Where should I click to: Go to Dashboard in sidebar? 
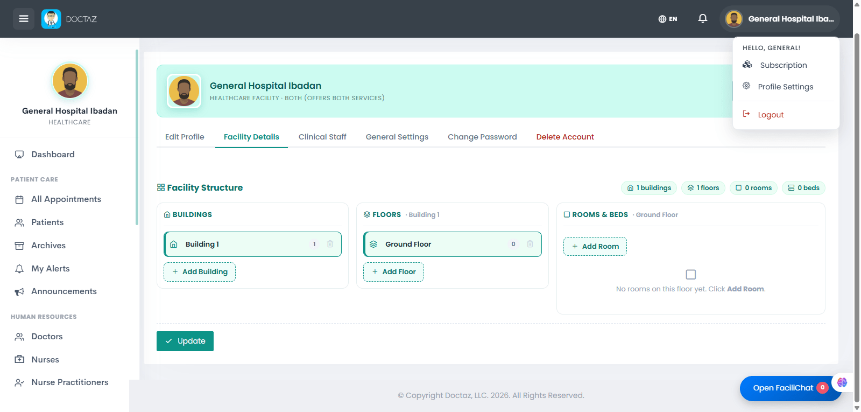click(x=53, y=155)
